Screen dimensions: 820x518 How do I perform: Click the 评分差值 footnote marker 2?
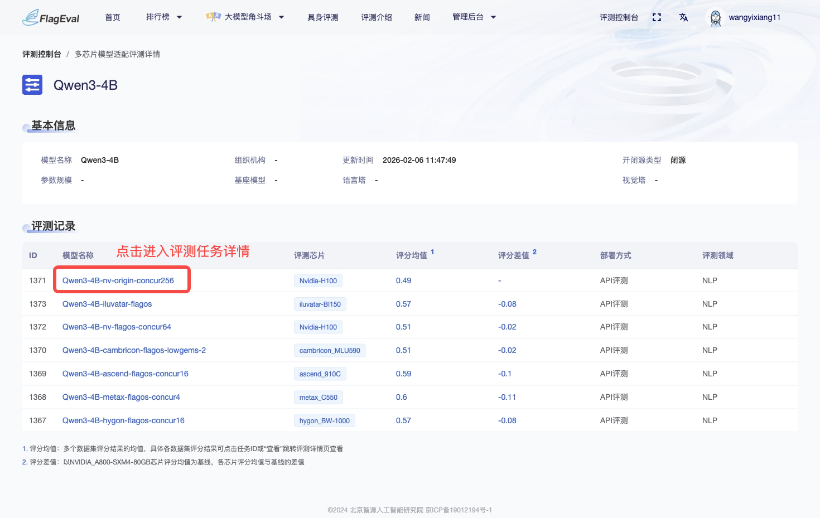(x=534, y=251)
